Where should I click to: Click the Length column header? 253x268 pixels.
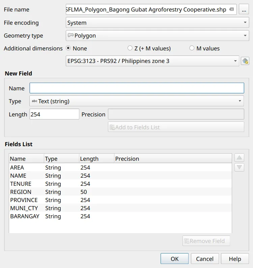click(x=96, y=158)
